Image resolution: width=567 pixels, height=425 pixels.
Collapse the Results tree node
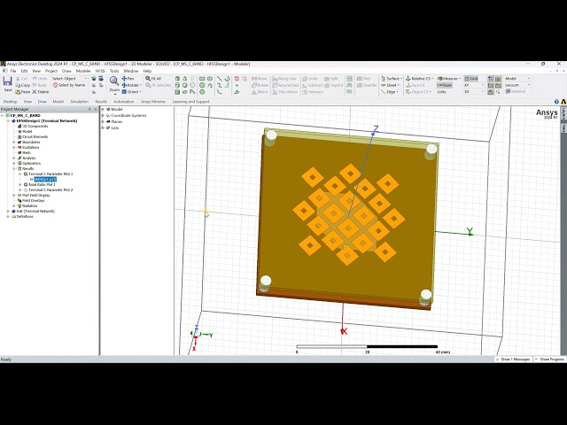[x=14, y=169]
